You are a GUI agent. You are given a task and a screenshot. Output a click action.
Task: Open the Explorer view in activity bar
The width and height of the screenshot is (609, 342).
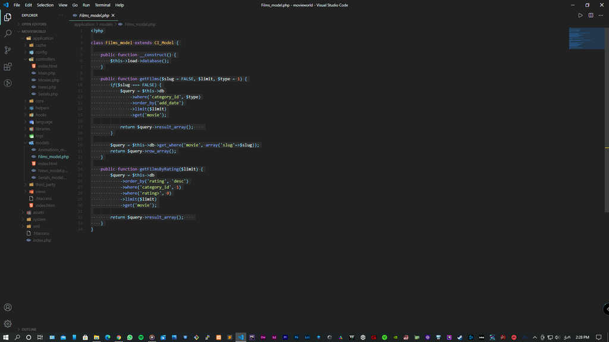[7, 17]
